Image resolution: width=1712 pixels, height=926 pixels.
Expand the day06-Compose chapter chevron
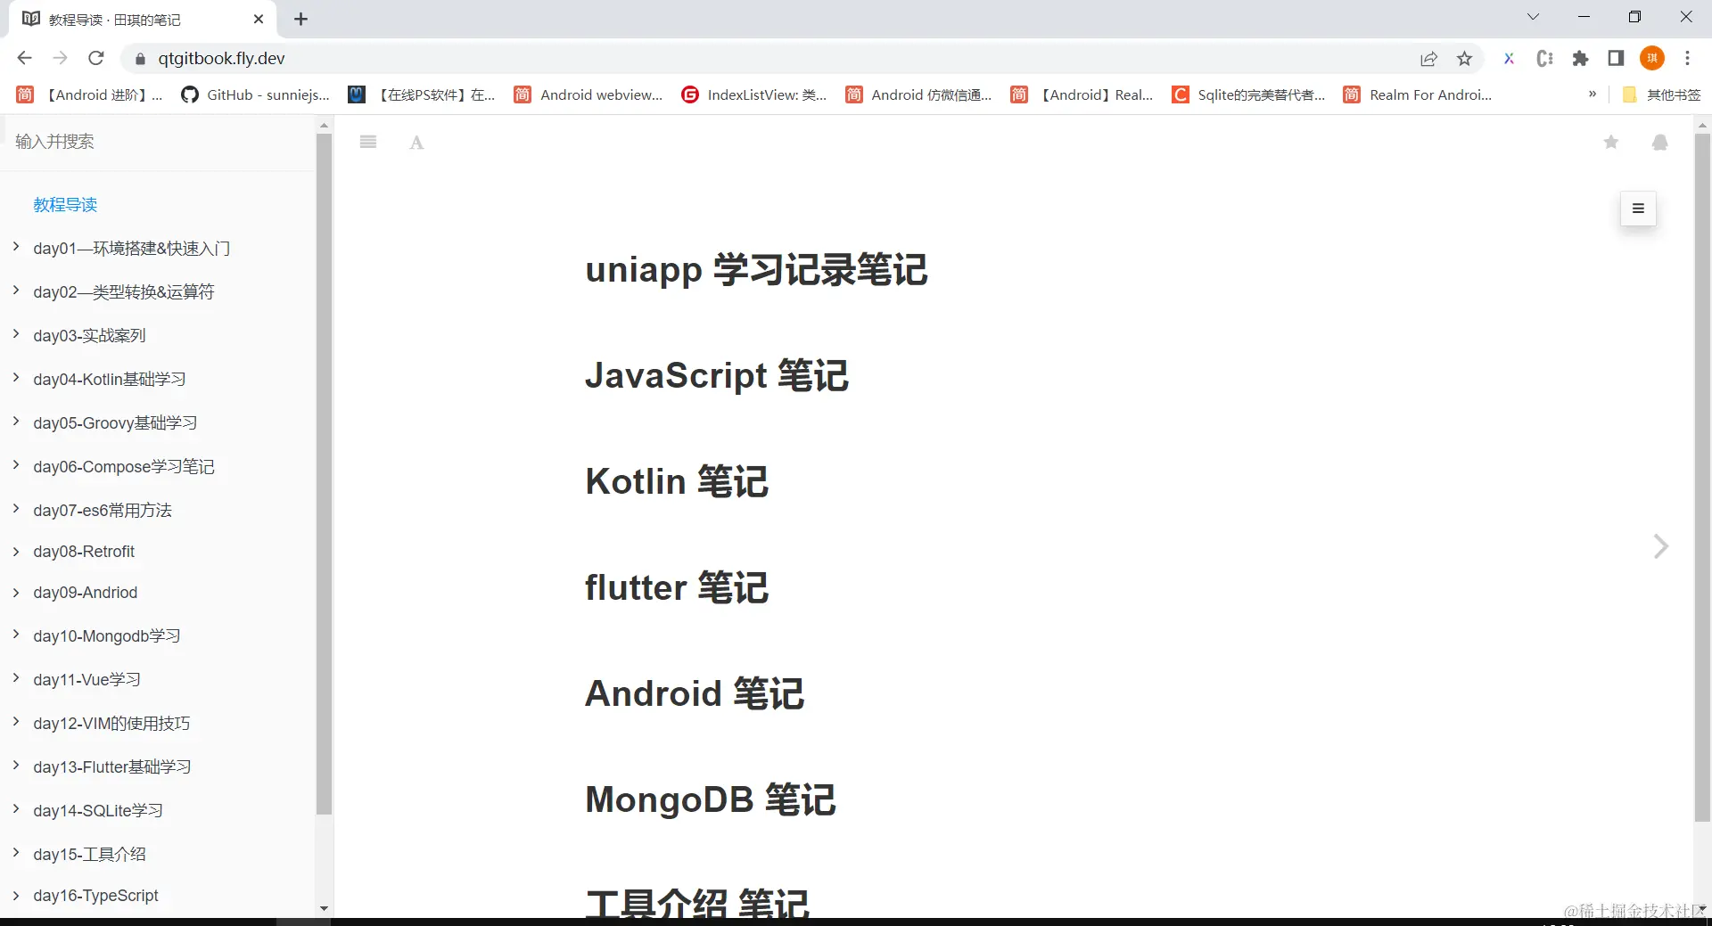[16, 465]
